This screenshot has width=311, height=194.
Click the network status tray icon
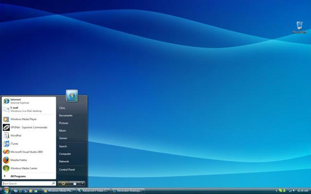coord(290,191)
